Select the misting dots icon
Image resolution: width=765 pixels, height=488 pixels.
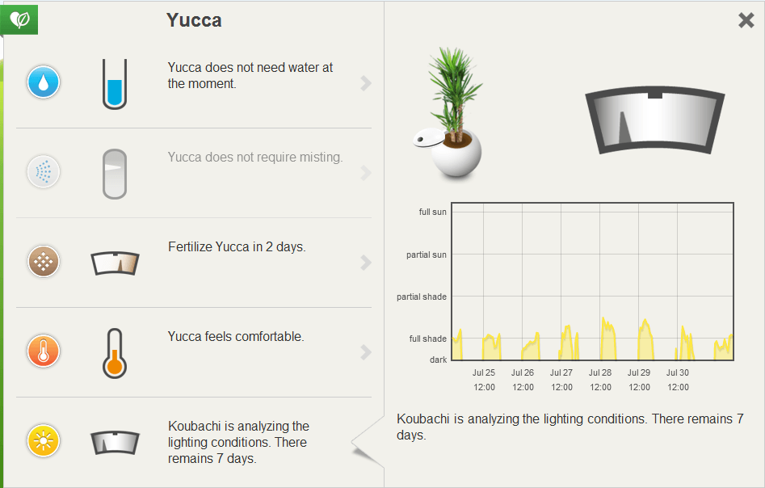point(44,172)
